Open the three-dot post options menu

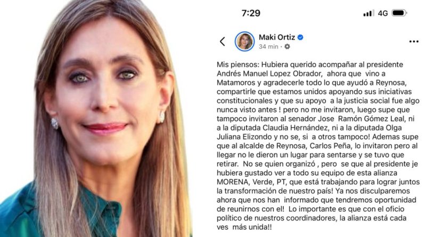(x=414, y=42)
